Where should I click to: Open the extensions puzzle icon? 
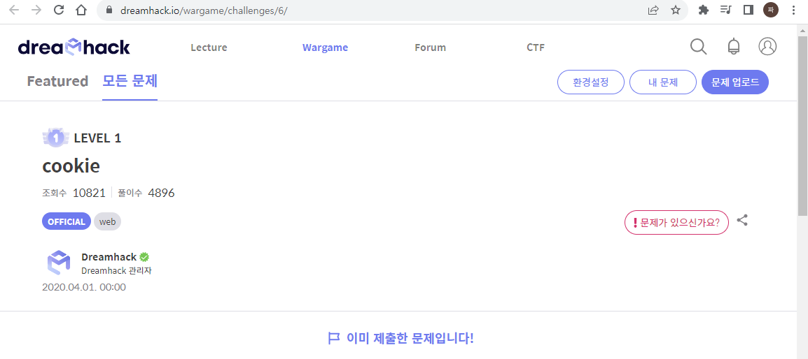[x=704, y=10]
